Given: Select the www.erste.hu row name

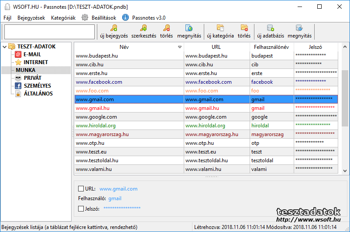Looking at the screenshot, I should (x=92, y=73).
